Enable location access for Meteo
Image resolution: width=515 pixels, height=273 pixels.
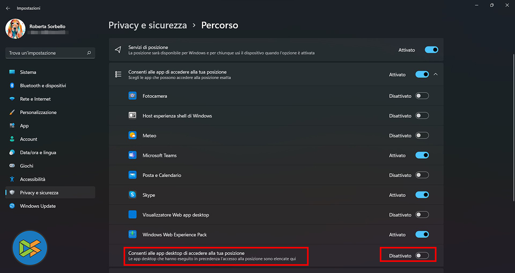tap(422, 135)
